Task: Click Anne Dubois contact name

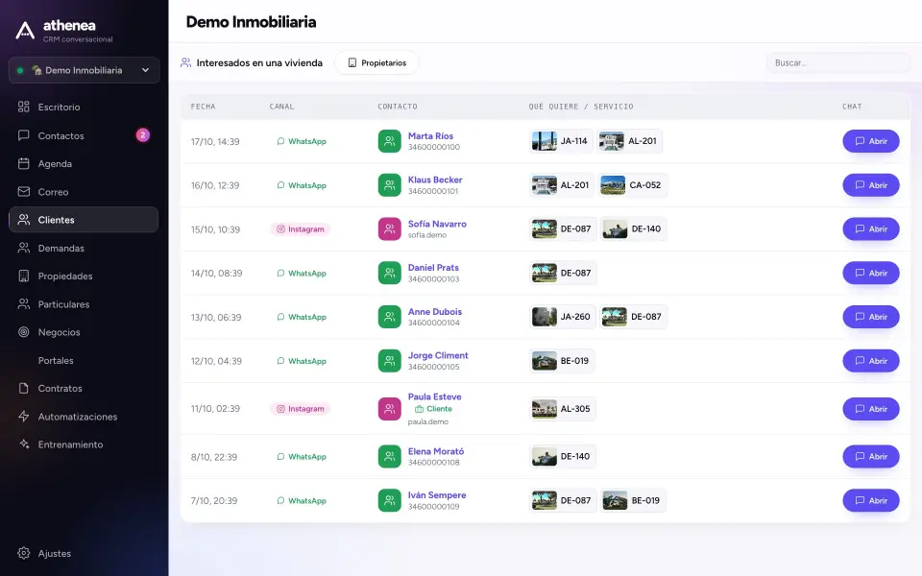Action: tap(435, 311)
